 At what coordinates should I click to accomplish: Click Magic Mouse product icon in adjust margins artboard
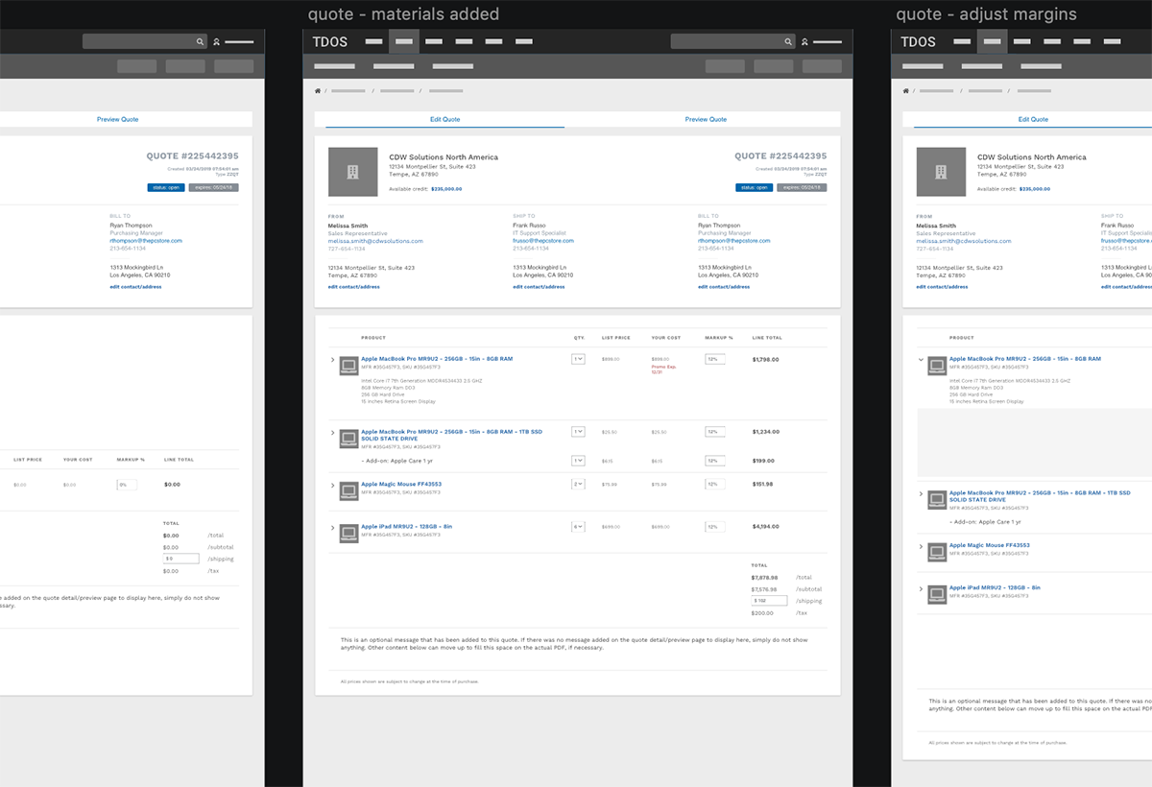[x=938, y=552]
